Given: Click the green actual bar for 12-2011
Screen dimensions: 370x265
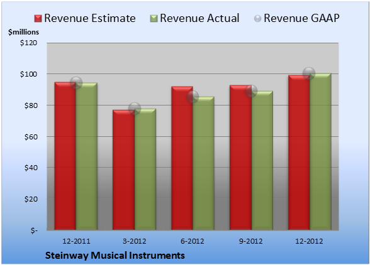Looking at the screenshot, I should pos(87,156).
